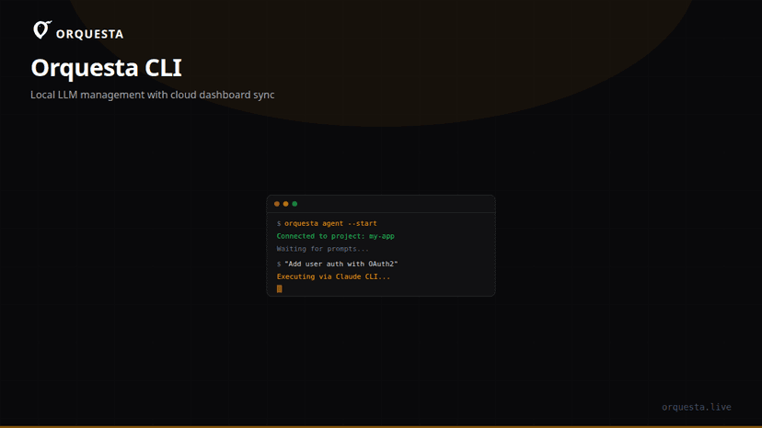Select the Add user auth with OAuth2 prompt
Screen dimensions: 762x428
(341, 265)
